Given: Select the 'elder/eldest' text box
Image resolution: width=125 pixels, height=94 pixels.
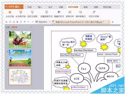Looking at the screenshot, I should (x=79, y=87).
